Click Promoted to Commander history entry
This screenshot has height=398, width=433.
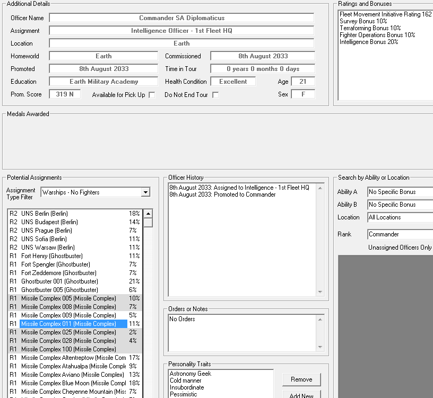[x=222, y=194]
